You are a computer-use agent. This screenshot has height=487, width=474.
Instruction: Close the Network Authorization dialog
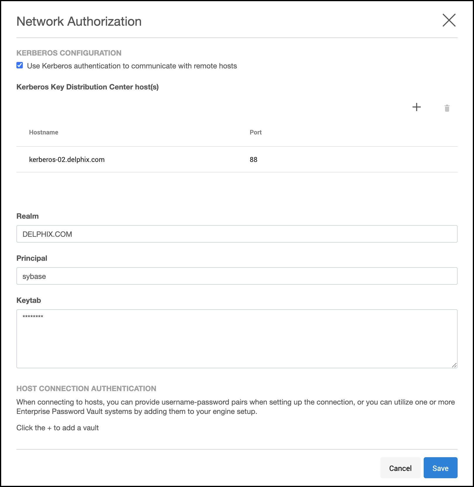click(449, 20)
